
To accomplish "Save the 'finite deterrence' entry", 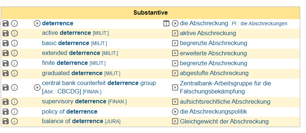I will click(5, 63).
